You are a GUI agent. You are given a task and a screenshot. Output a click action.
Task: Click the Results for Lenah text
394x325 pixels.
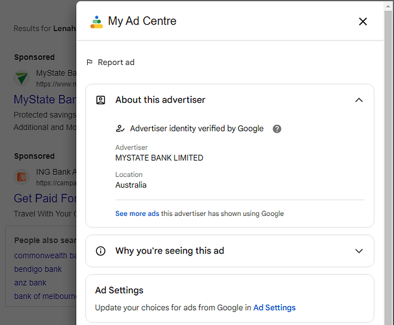(x=45, y=29)
